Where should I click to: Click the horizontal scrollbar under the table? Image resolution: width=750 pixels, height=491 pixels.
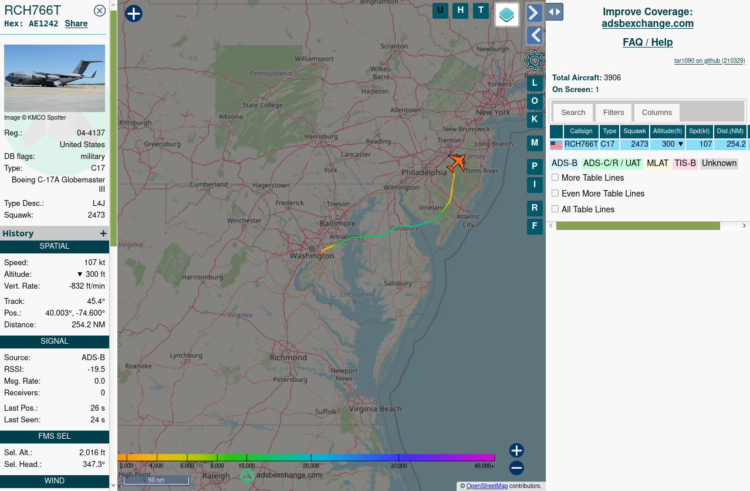[638, 226]
